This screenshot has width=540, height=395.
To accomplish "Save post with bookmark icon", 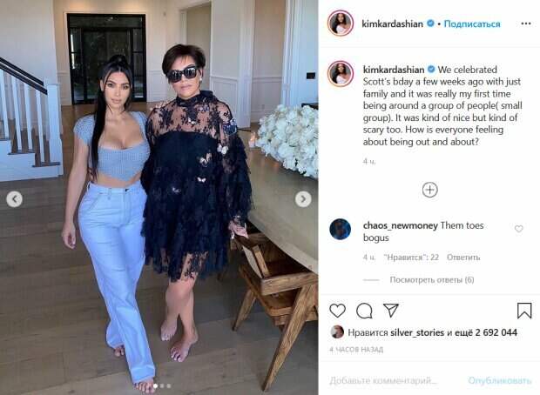I will (x=524, y=311).
